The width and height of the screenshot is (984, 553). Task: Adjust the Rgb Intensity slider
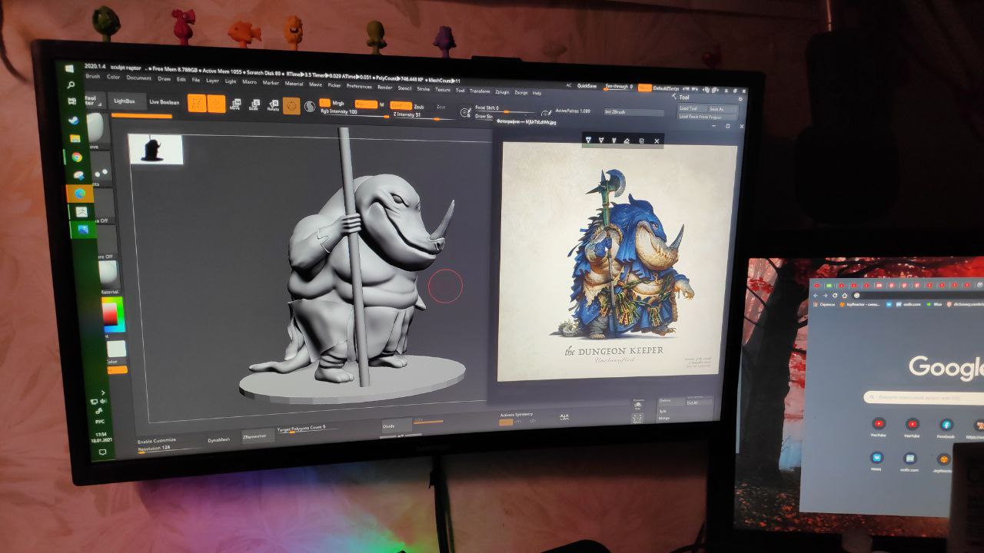[354, 113]
